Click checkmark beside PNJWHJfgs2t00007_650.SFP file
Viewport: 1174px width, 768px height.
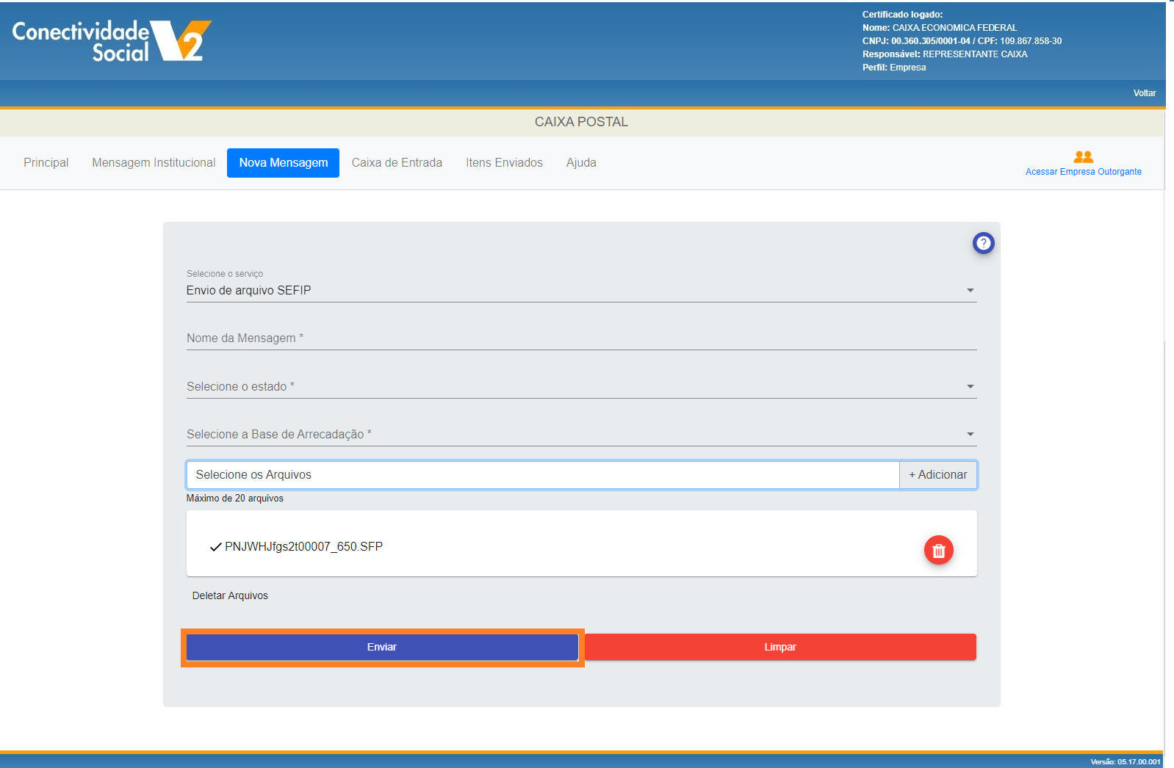215,547
